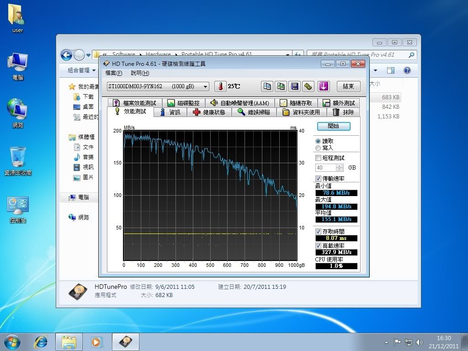This screenshot has height=351, width=468.
Task: Show hidden tray icons arrow
Action: (x=387, y=343)
